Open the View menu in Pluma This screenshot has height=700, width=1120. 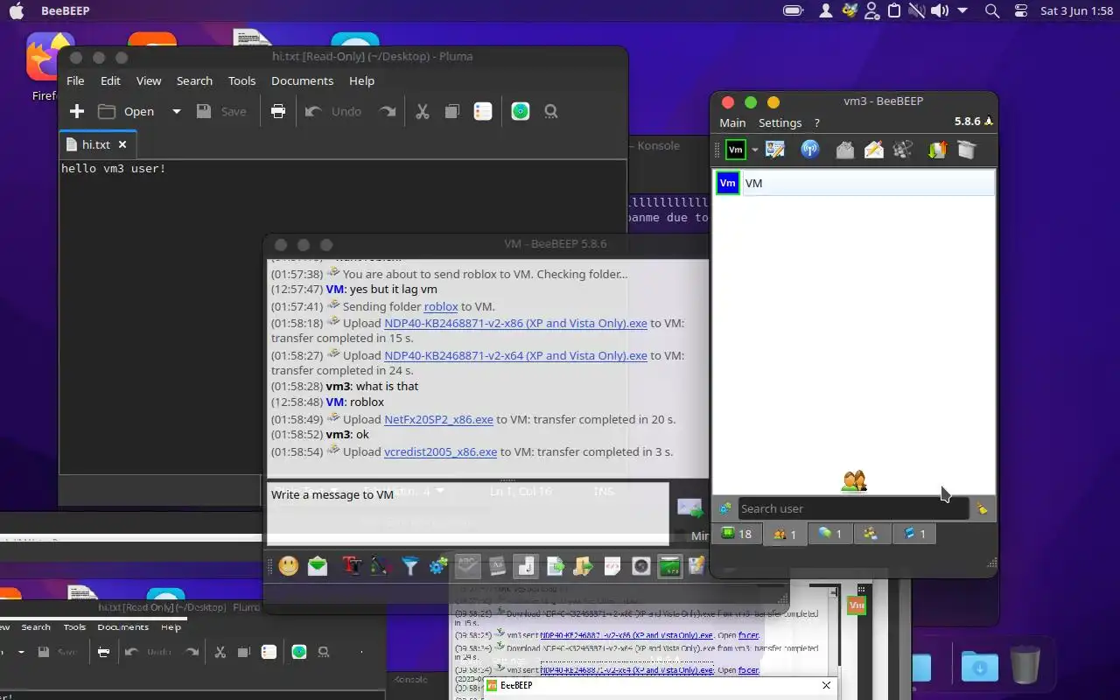point(149,80)
